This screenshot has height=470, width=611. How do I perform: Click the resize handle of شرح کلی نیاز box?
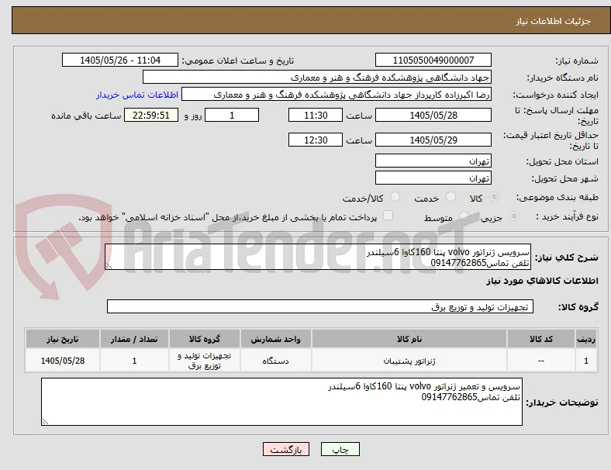click(109, 266)
